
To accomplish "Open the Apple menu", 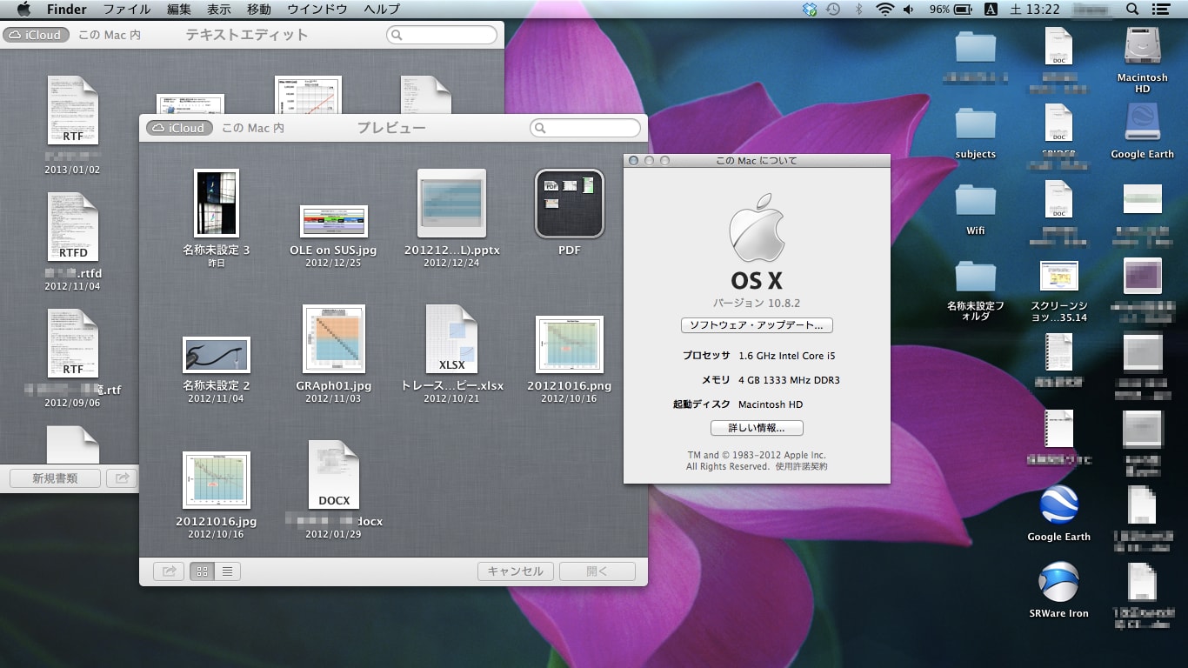I will pos(23,10).
